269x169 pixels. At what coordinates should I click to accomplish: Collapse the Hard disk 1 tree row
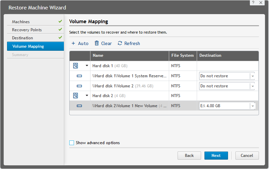(x=87, y=66)
